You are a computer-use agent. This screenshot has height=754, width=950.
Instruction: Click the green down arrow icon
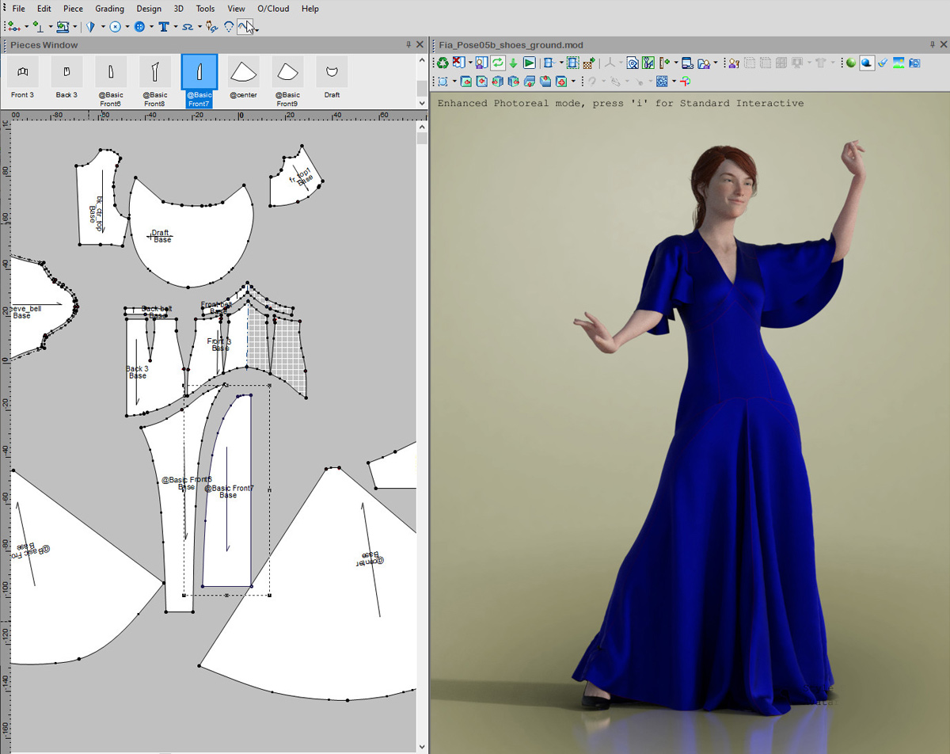coord(513,63)
